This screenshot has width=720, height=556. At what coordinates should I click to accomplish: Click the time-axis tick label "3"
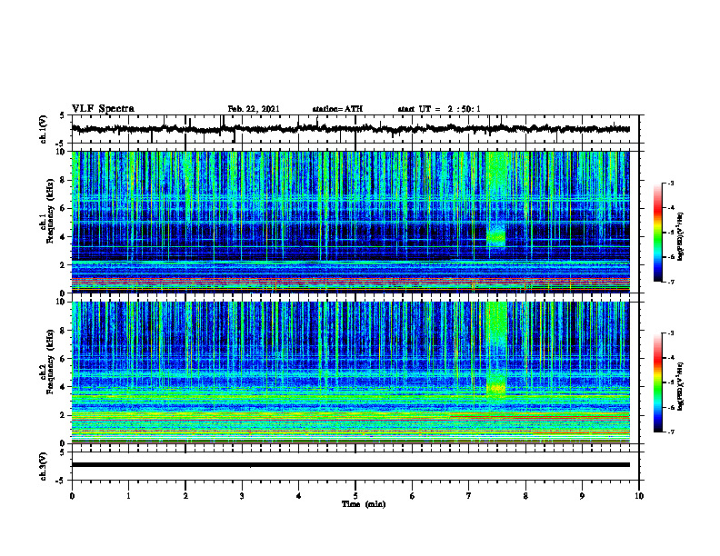point(242,496)
